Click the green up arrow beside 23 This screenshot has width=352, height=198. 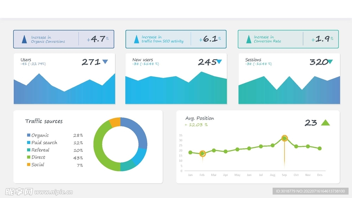pyautogui.click(x=325, y=123)
